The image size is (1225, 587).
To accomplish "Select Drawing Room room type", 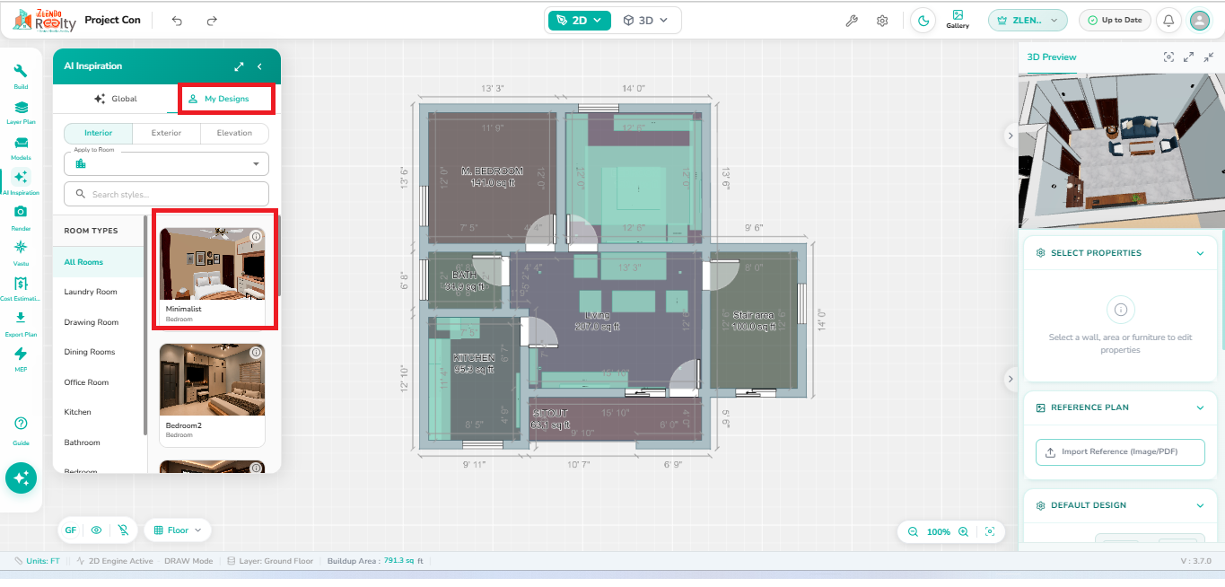I will (x=99, y=322).
